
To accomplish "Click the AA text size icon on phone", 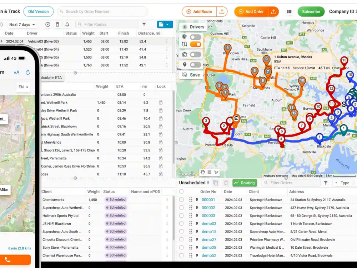I will coord(16,73).
